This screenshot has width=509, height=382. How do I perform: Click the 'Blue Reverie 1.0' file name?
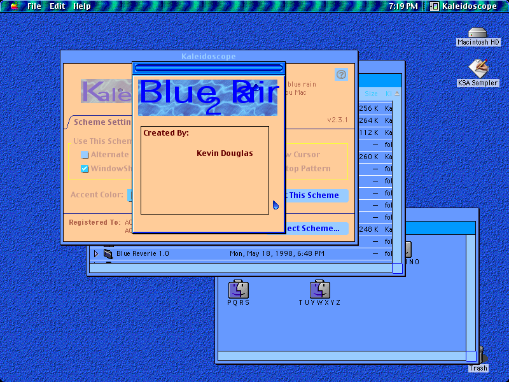click(x=143, y=253)
